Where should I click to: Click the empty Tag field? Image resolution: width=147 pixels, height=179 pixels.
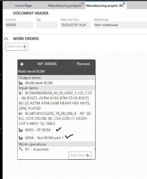[x=47, y=25]
